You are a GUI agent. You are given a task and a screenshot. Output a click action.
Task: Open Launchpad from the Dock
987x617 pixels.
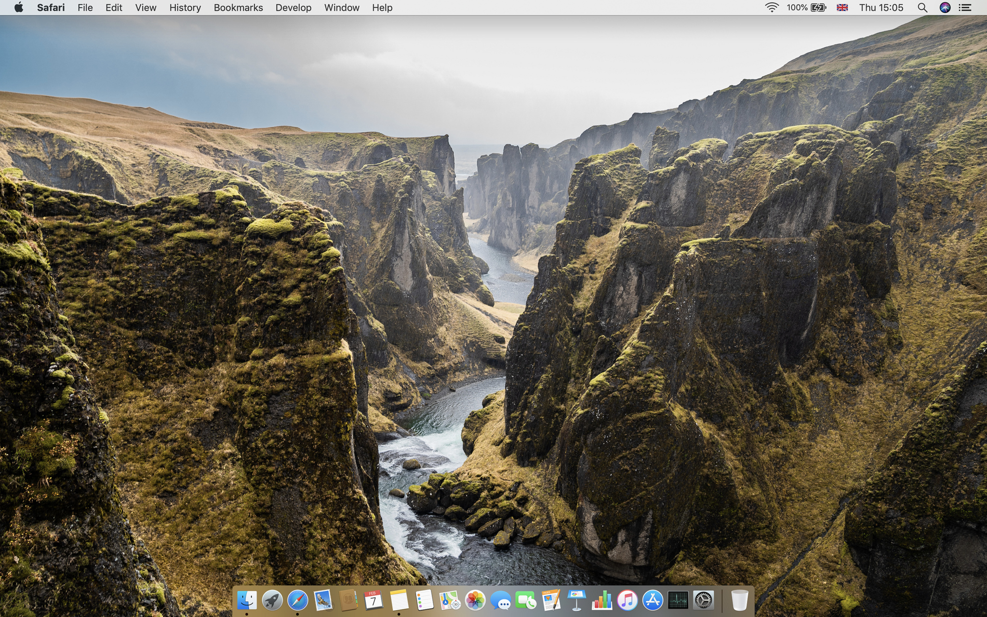pos(272,600)
